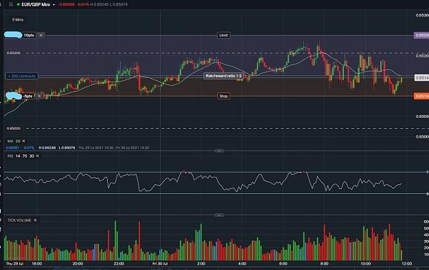Remove the -5pts stop order with its X

[39, 96]
